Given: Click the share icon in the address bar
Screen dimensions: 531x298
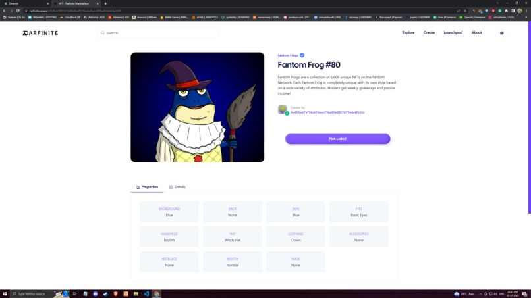Looking at the screenshot, I should 459,11.
